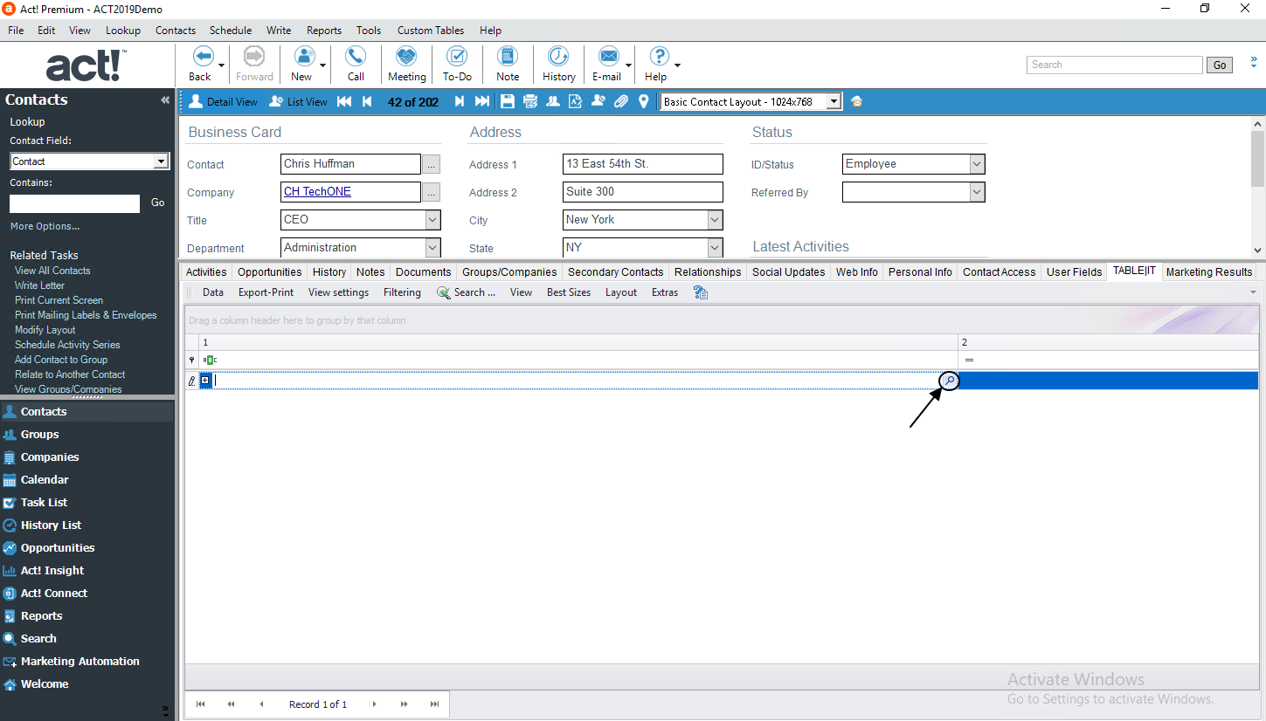Image resolution: width=1266 pixels, height=721 pixels.
Task: Click the Call phone icon
Action: click(356, 57)
